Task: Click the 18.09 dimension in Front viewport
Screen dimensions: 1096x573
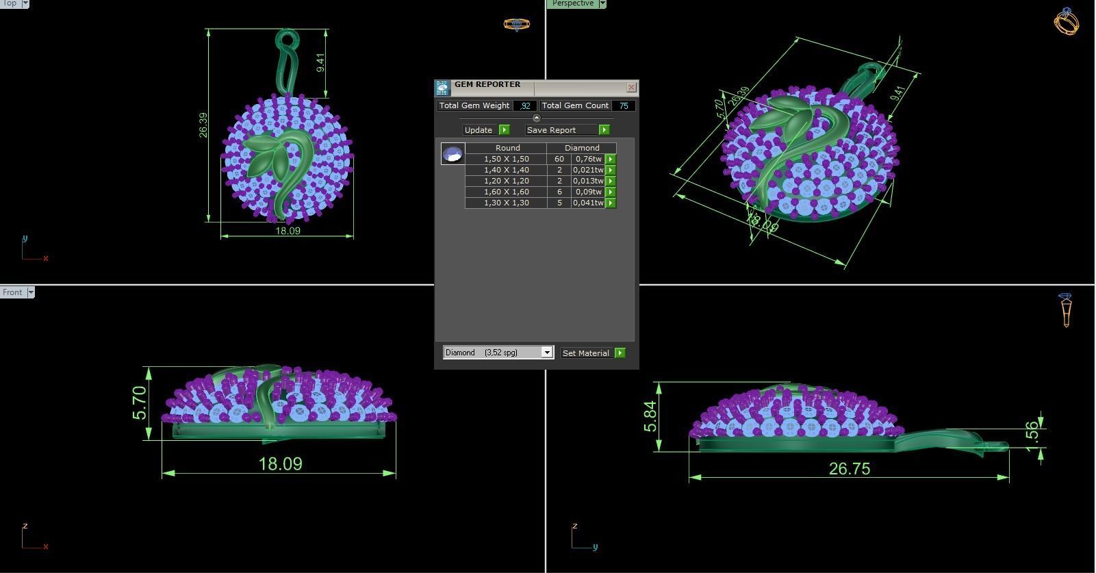Action: click(x=280, y=464)
